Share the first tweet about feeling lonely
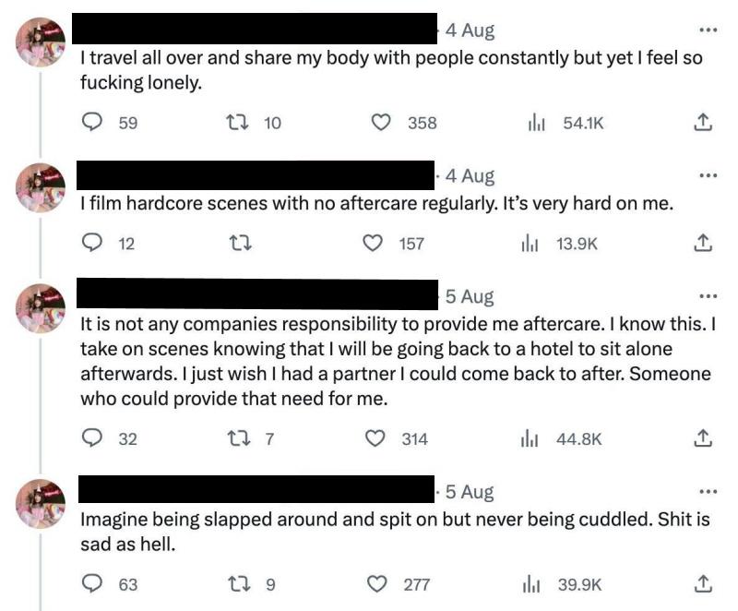The height and width of the screenshot is (611, 738). coord(702,123)
